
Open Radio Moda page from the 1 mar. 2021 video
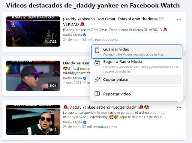click(72, 78)
